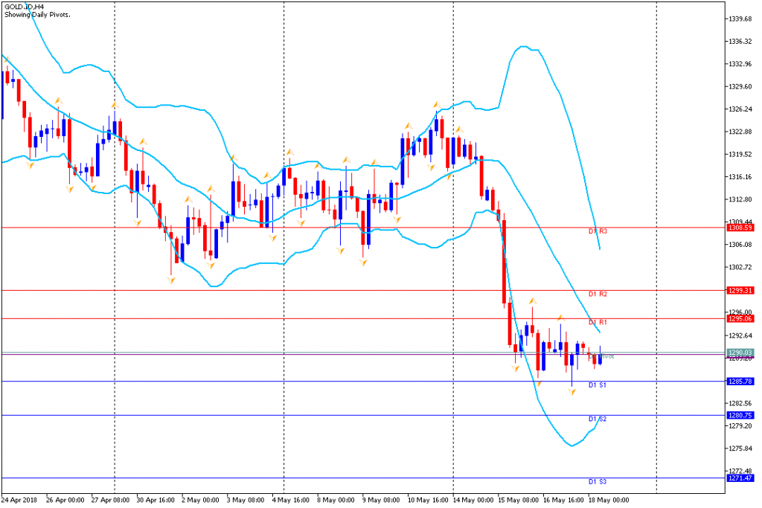Select the D1 S3 pivot label
This screenshot has width=762, height=508.
tap(598, 482)
